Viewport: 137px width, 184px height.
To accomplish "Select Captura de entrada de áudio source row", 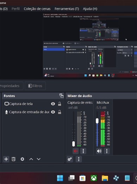I will pos(33,112).
